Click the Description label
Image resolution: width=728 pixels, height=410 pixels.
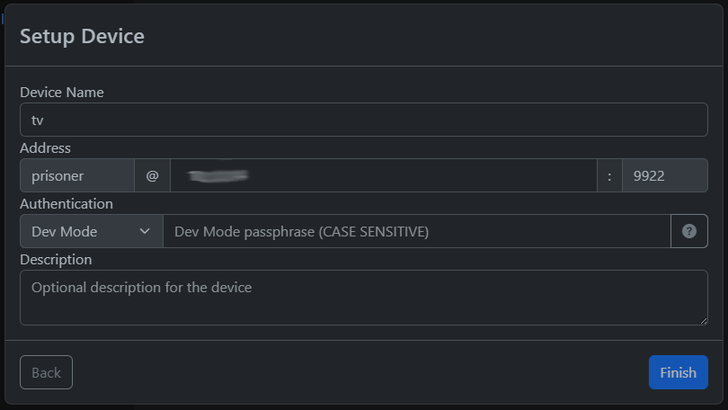(x=56, y=260)
